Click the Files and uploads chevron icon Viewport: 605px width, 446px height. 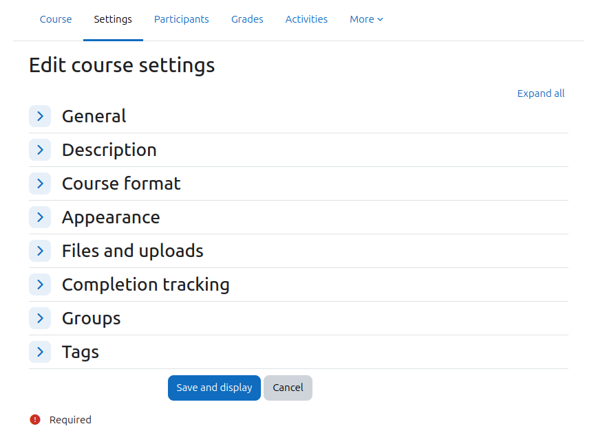coord(40,251)
